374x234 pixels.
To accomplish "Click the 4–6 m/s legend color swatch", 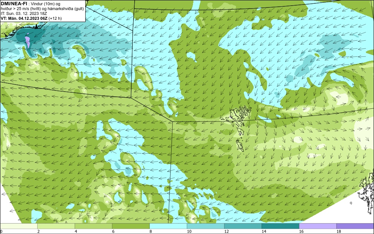I will tap(93, 226).
